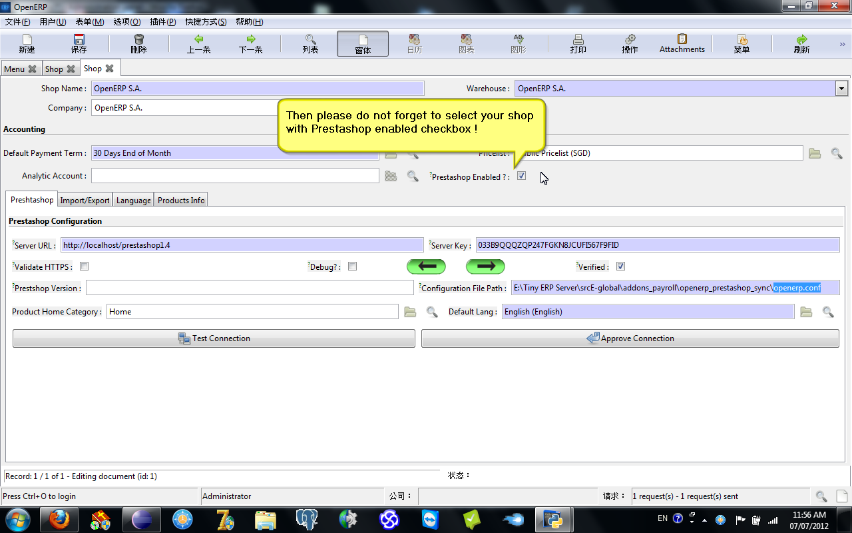
Task: Click the Configuration File Path field
Action: (x=676, y=288)
